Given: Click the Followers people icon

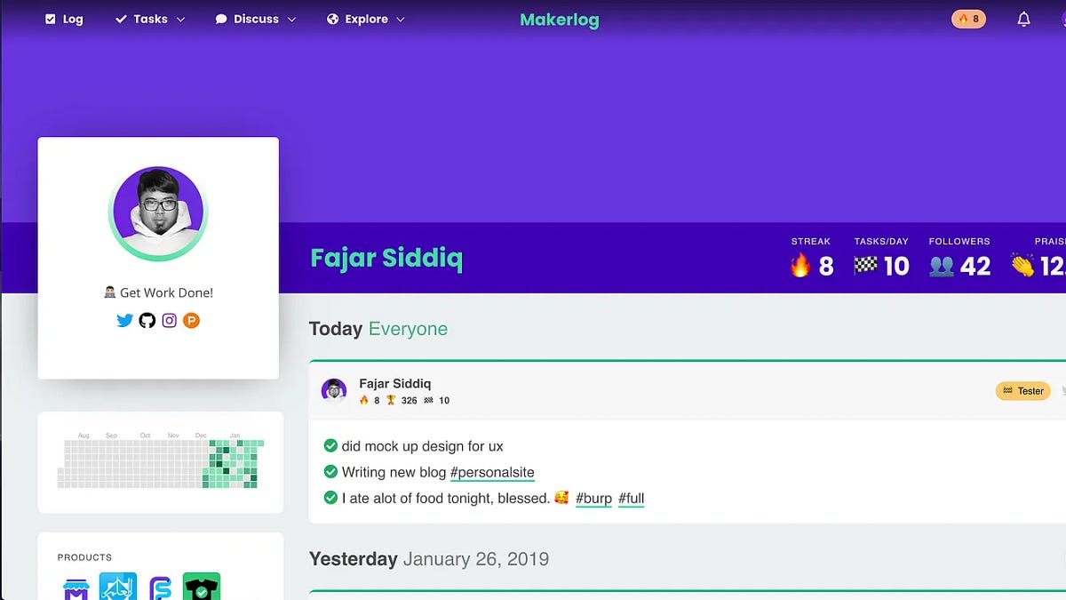Looking at the screenshot, I should pos(942,266).
